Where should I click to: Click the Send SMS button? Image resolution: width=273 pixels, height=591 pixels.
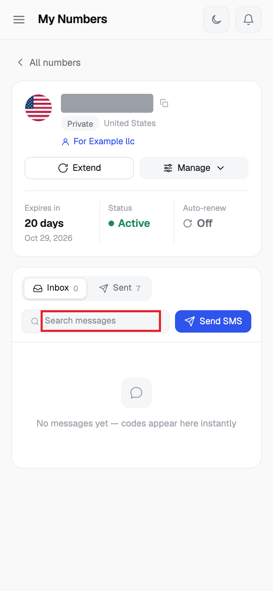[213, 321]
